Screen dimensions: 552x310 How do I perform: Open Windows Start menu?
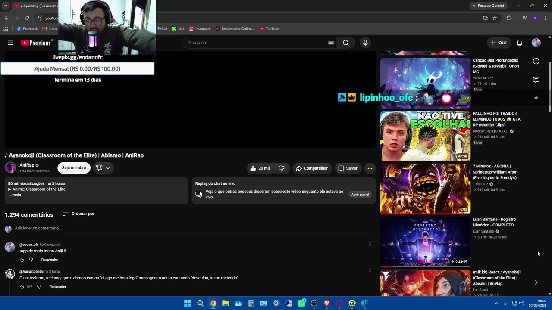(188, 303)
